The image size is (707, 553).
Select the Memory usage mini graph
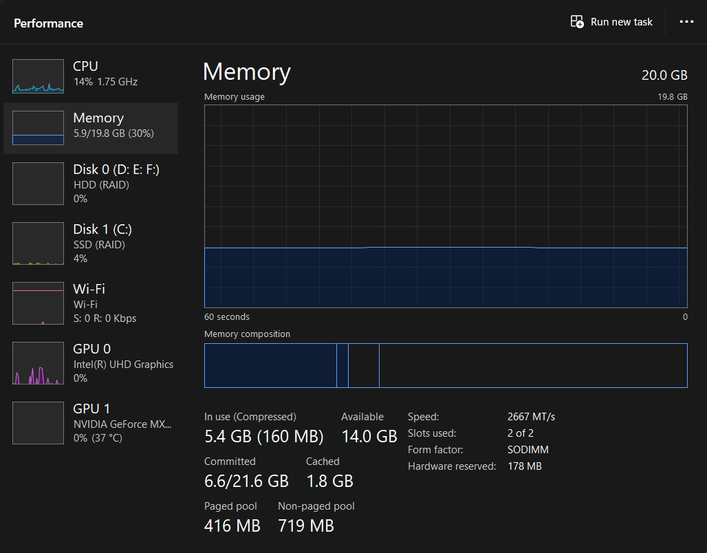38,129
